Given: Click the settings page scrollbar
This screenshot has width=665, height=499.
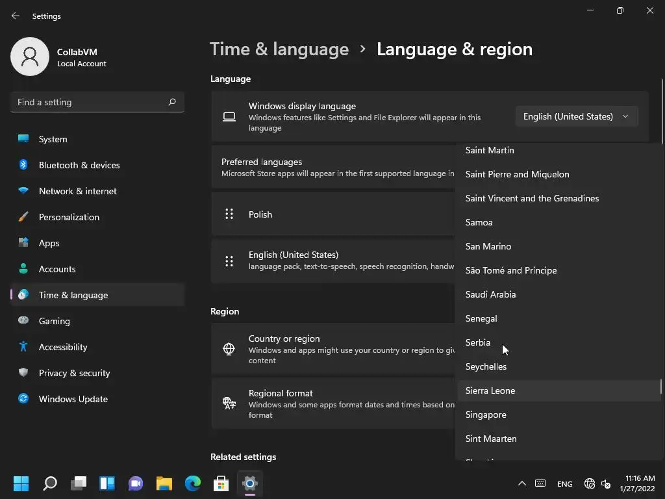Looking at the screenshot, I should pyautogui.click(x=662, y=111).
